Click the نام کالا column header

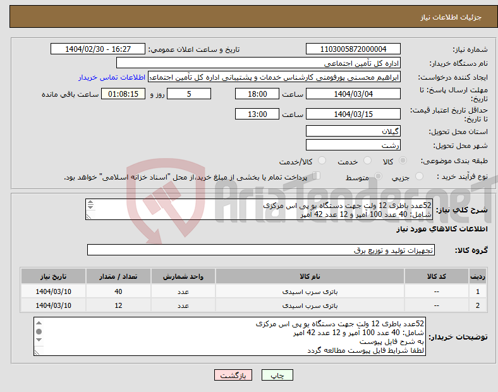(x=310, y=276)
